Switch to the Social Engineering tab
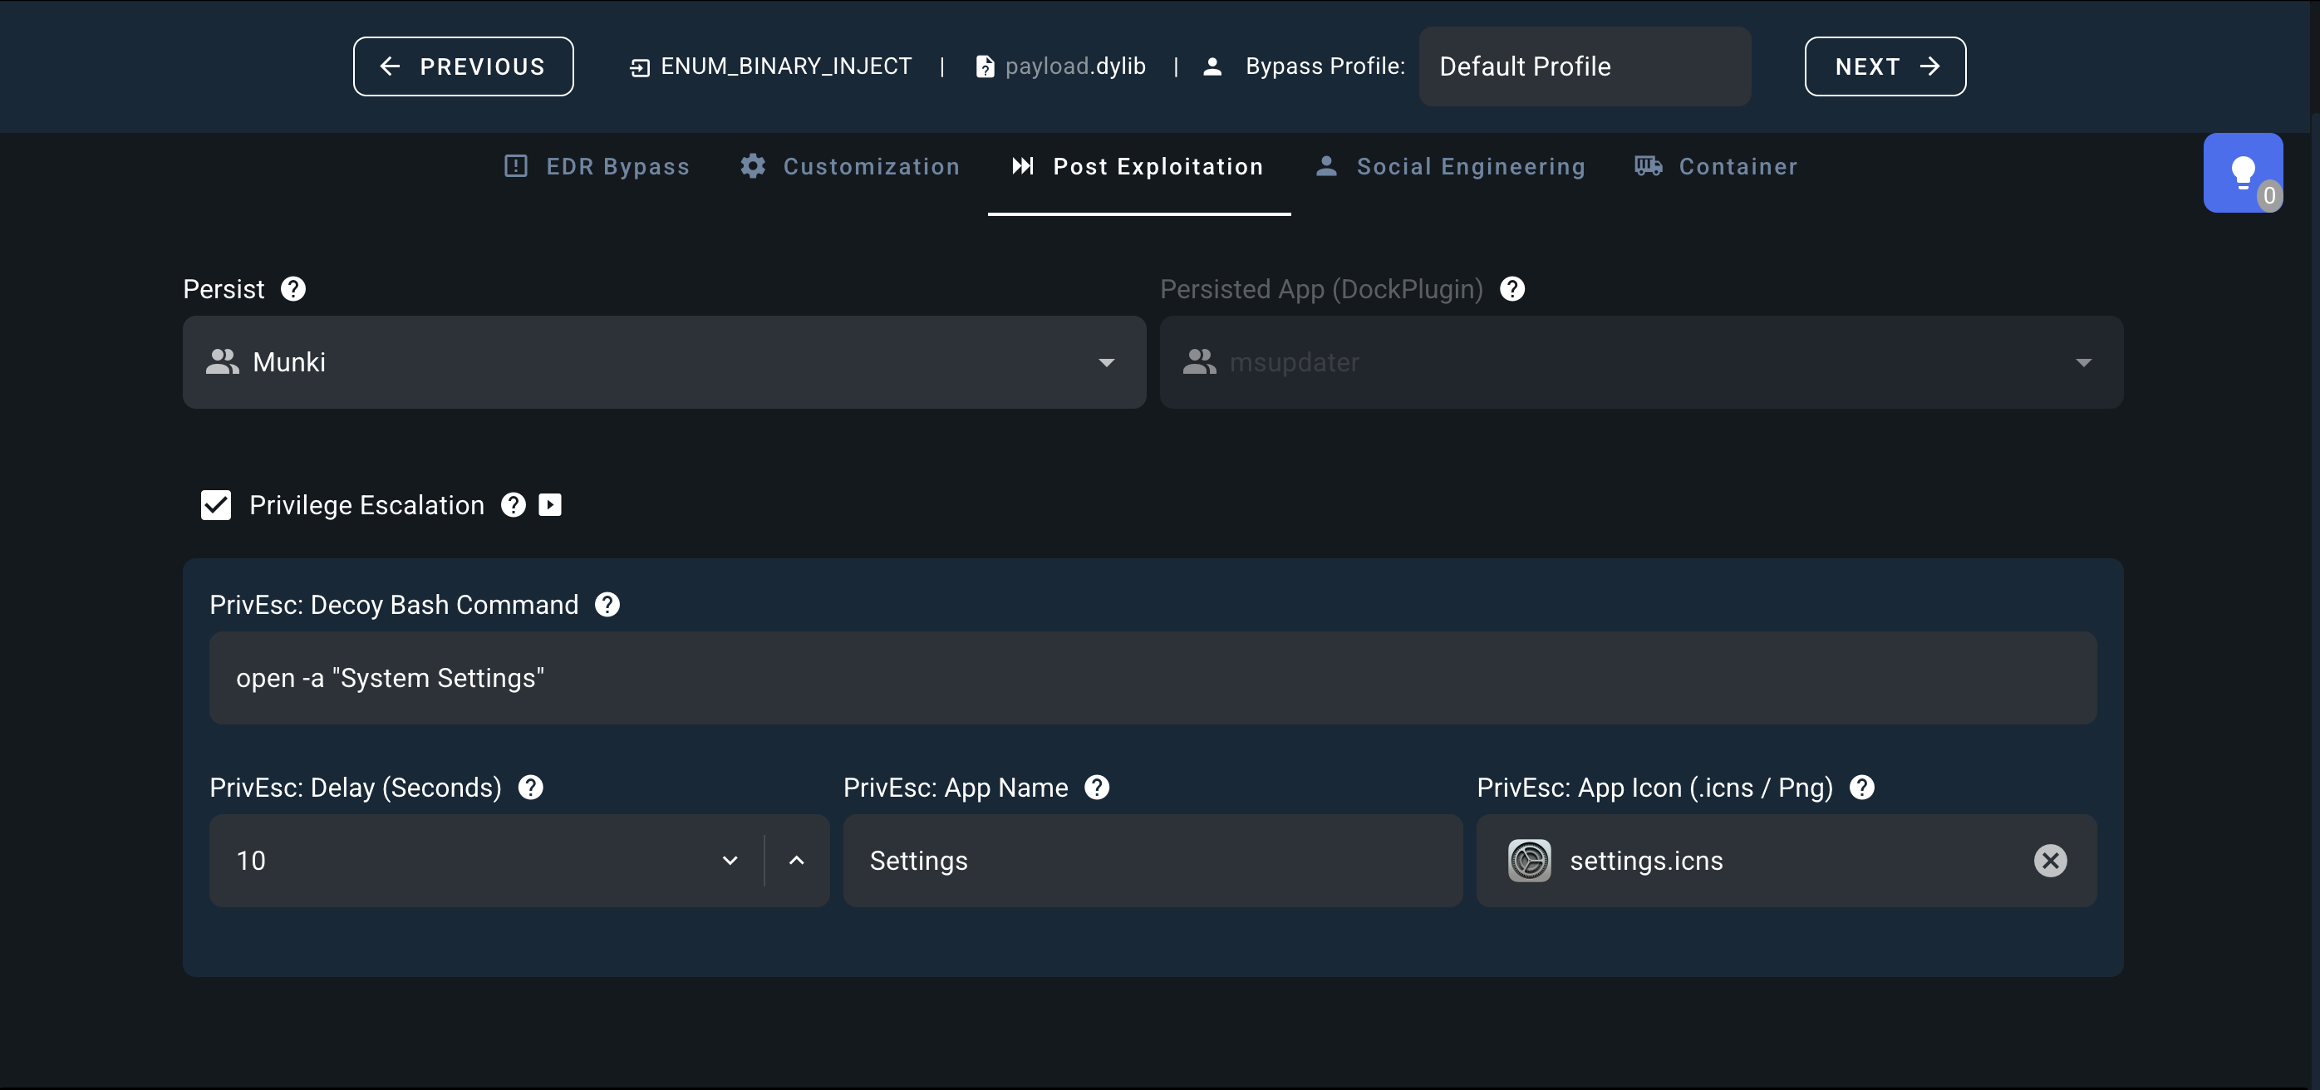Image resolution: width=2320 pixels, height=1090 pixels. [1450, 167]
